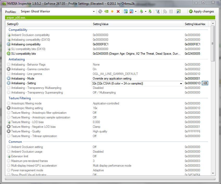
Task: Click the 'Override any application setting' value
Action: (112, 79)
